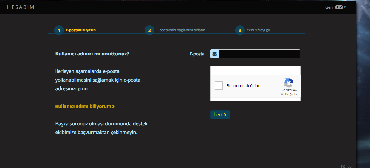Click the Geri link in top bar

(329, 7)
